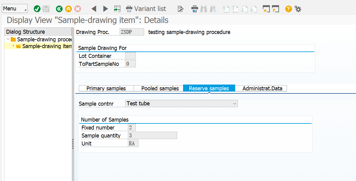Image resolution: width=356 pixels, height=181 pixels.
Task: Open Help with the question mark icon
Action: (288, 9)
